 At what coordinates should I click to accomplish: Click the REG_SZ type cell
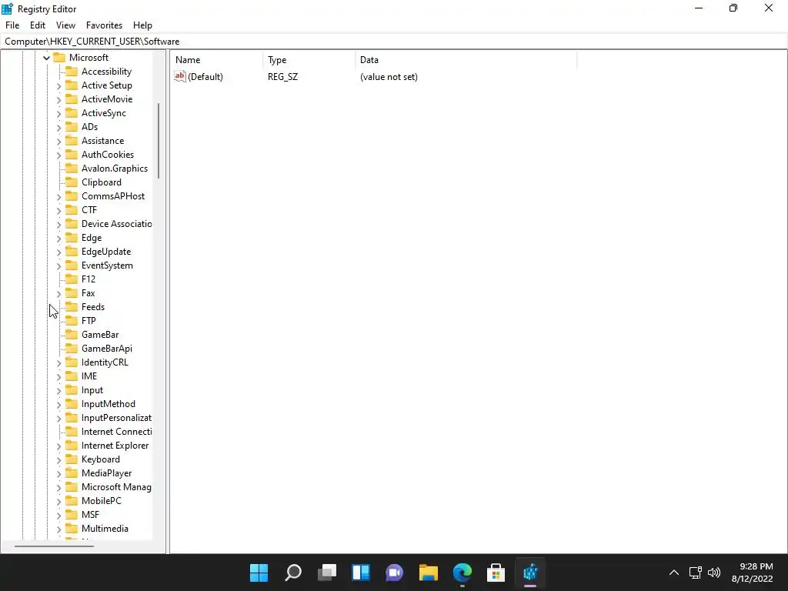(x=282, y=77)
